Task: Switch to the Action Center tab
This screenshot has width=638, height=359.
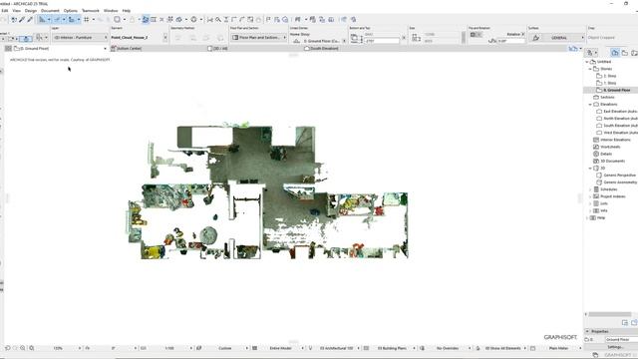Action: click(x=130, y=48)
